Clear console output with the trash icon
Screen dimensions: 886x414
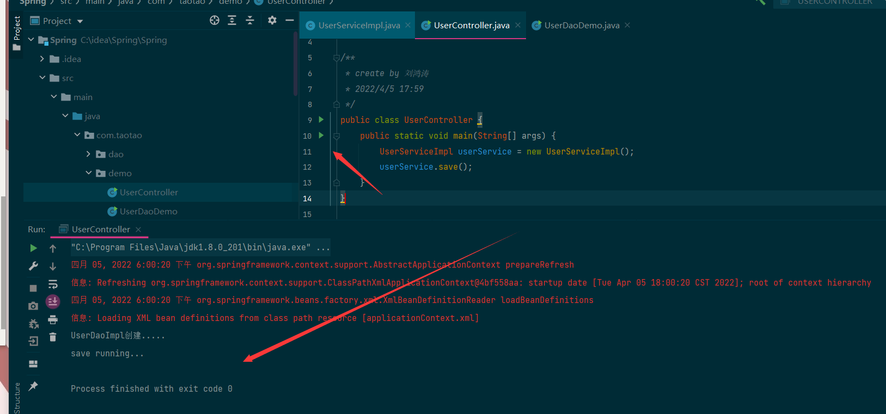coord(53,337)
